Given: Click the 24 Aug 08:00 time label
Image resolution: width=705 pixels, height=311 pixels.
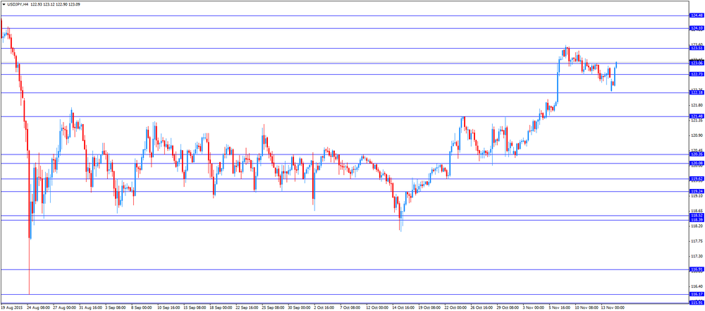Looking at the screenshot, I should tap(38, 308).
